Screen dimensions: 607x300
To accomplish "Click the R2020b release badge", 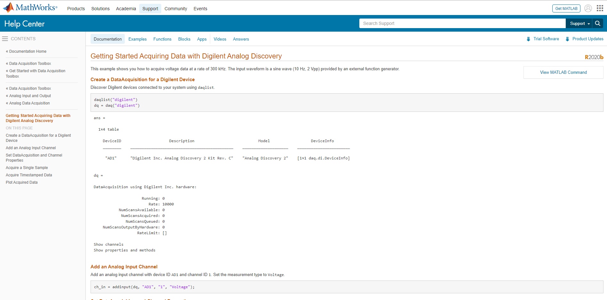I will pos(594,57).
